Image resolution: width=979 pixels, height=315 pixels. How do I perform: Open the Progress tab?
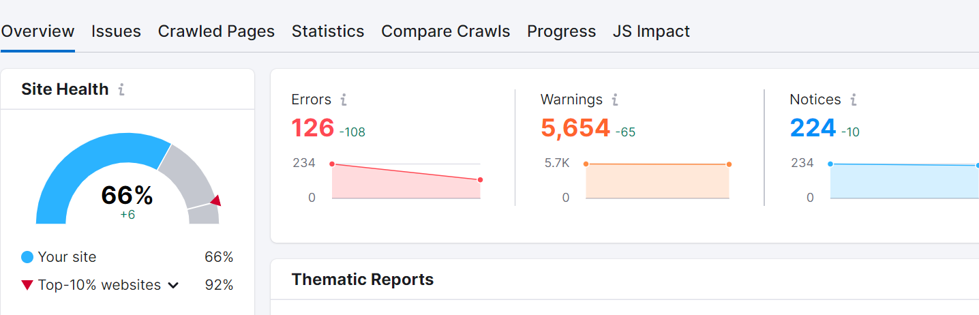point(561,31)
